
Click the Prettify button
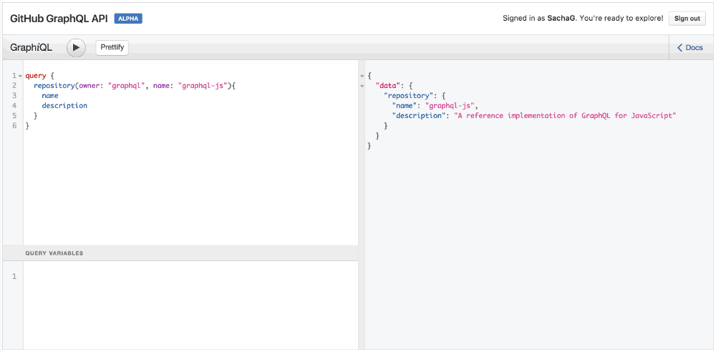point(112,47)
